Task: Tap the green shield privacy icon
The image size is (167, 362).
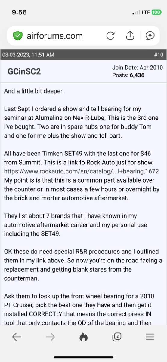Action: click(x=18, y=36)
